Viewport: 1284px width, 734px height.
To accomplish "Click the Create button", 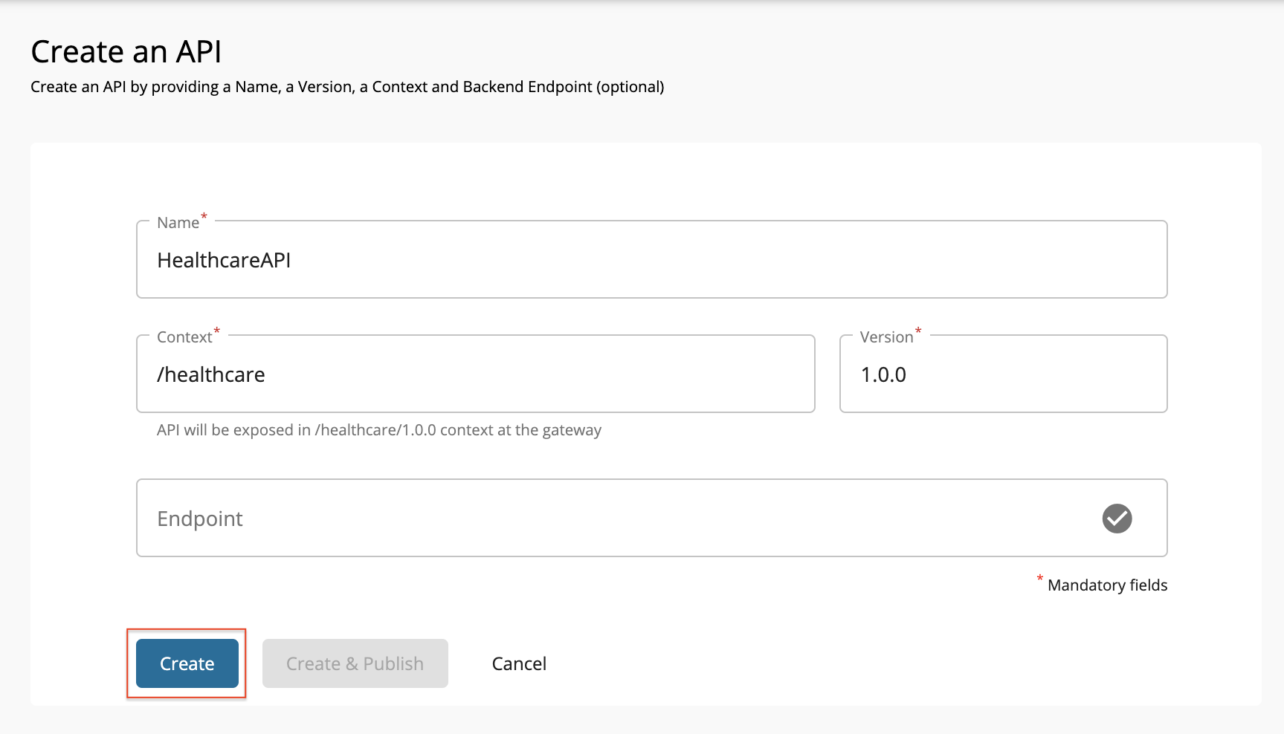I will [x=187, y=663].
